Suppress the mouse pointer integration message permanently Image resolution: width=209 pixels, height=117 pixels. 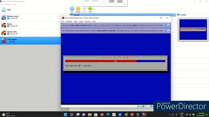(x=169, y=31)
